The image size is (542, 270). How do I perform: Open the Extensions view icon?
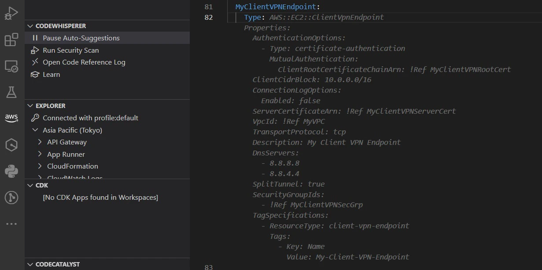coord(11,40)
